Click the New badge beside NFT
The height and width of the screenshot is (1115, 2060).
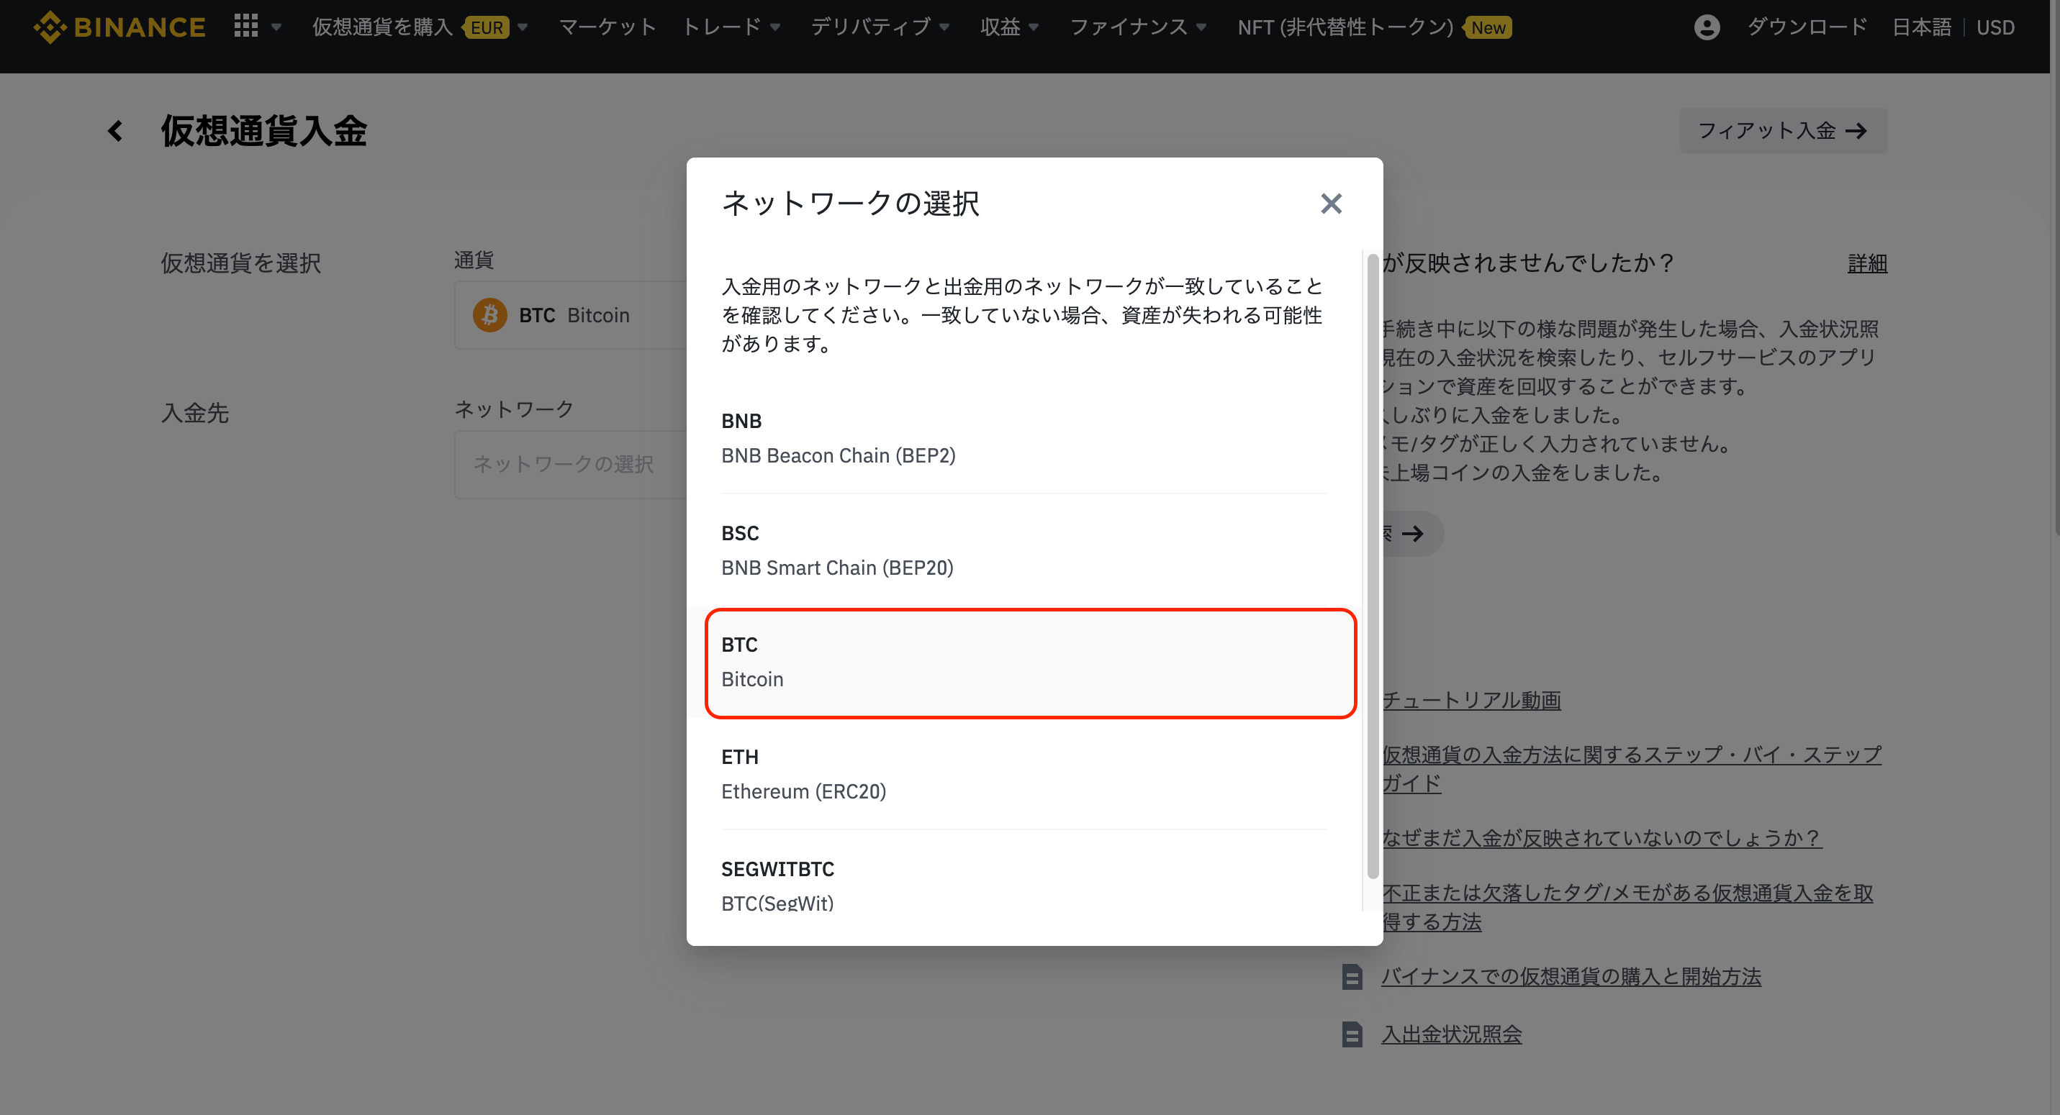[x=1488, y=28]
